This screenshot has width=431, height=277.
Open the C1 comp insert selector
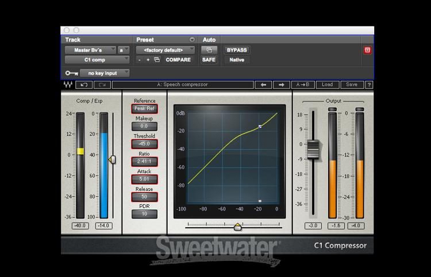coord(97,60)
